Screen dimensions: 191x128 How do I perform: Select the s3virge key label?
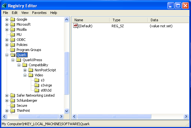click(x=46, y=85)
